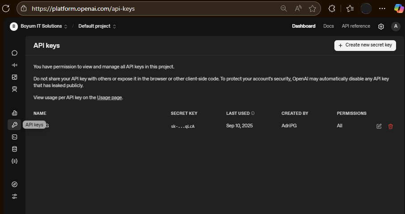Viewport: 405px width, 214px height.
Task: Switch to the Docs tab
Action: tap(329, 26)
